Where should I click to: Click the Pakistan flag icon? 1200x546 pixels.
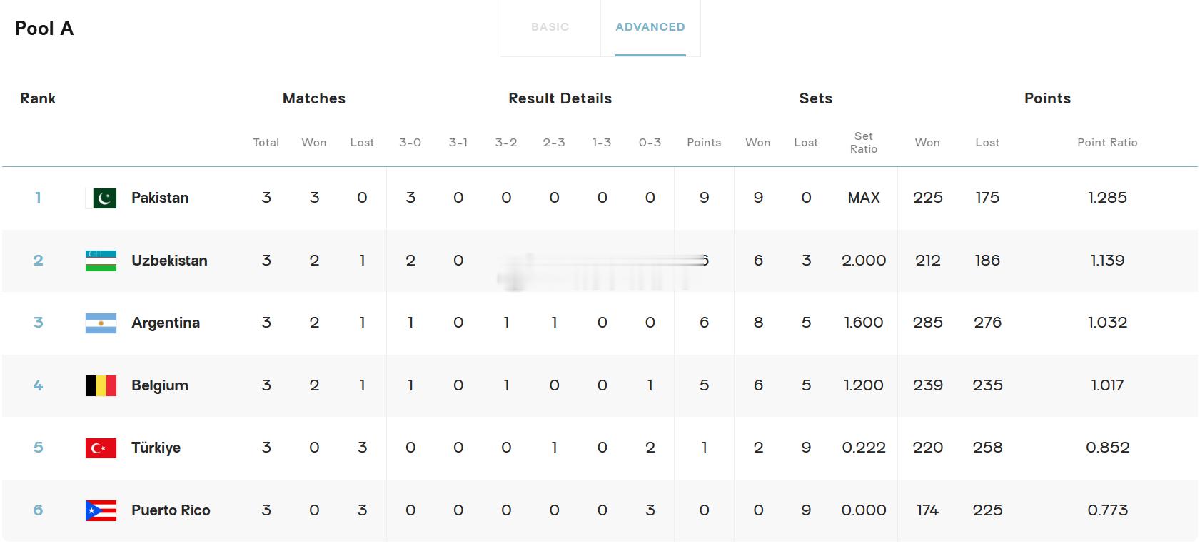tap(101, 198)
